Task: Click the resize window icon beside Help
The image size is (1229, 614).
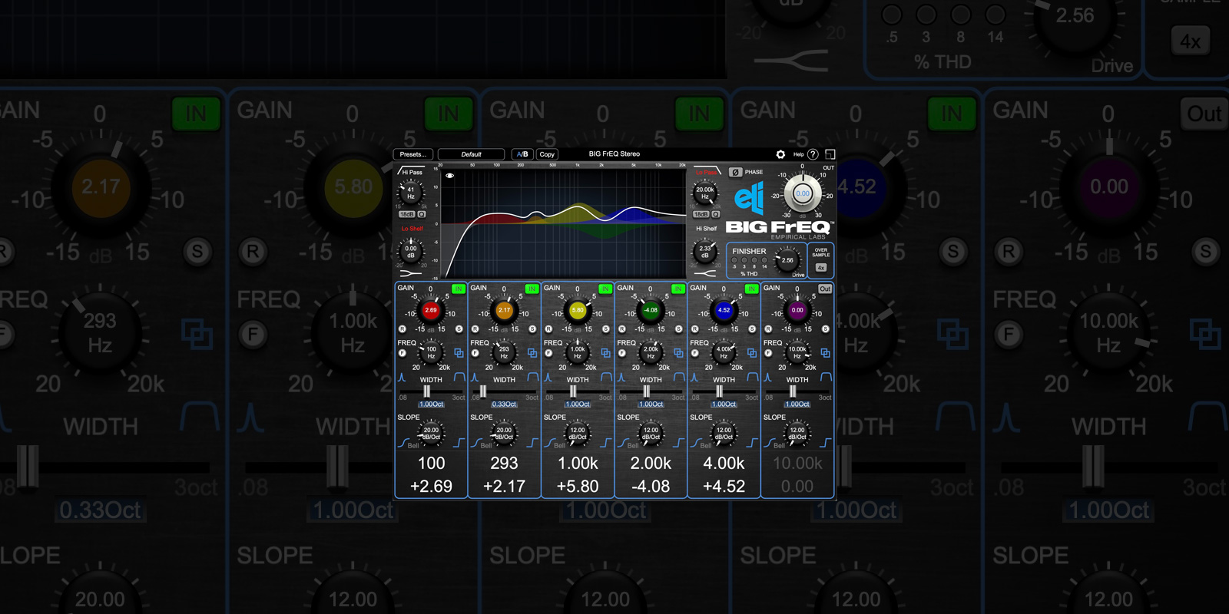Action: tap(830, 154)
